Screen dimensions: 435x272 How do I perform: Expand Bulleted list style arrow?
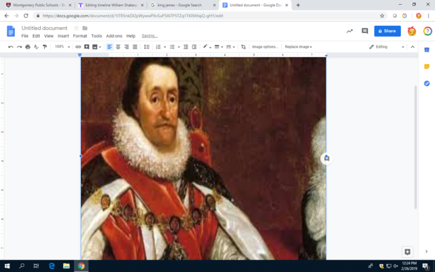[179, 47]
